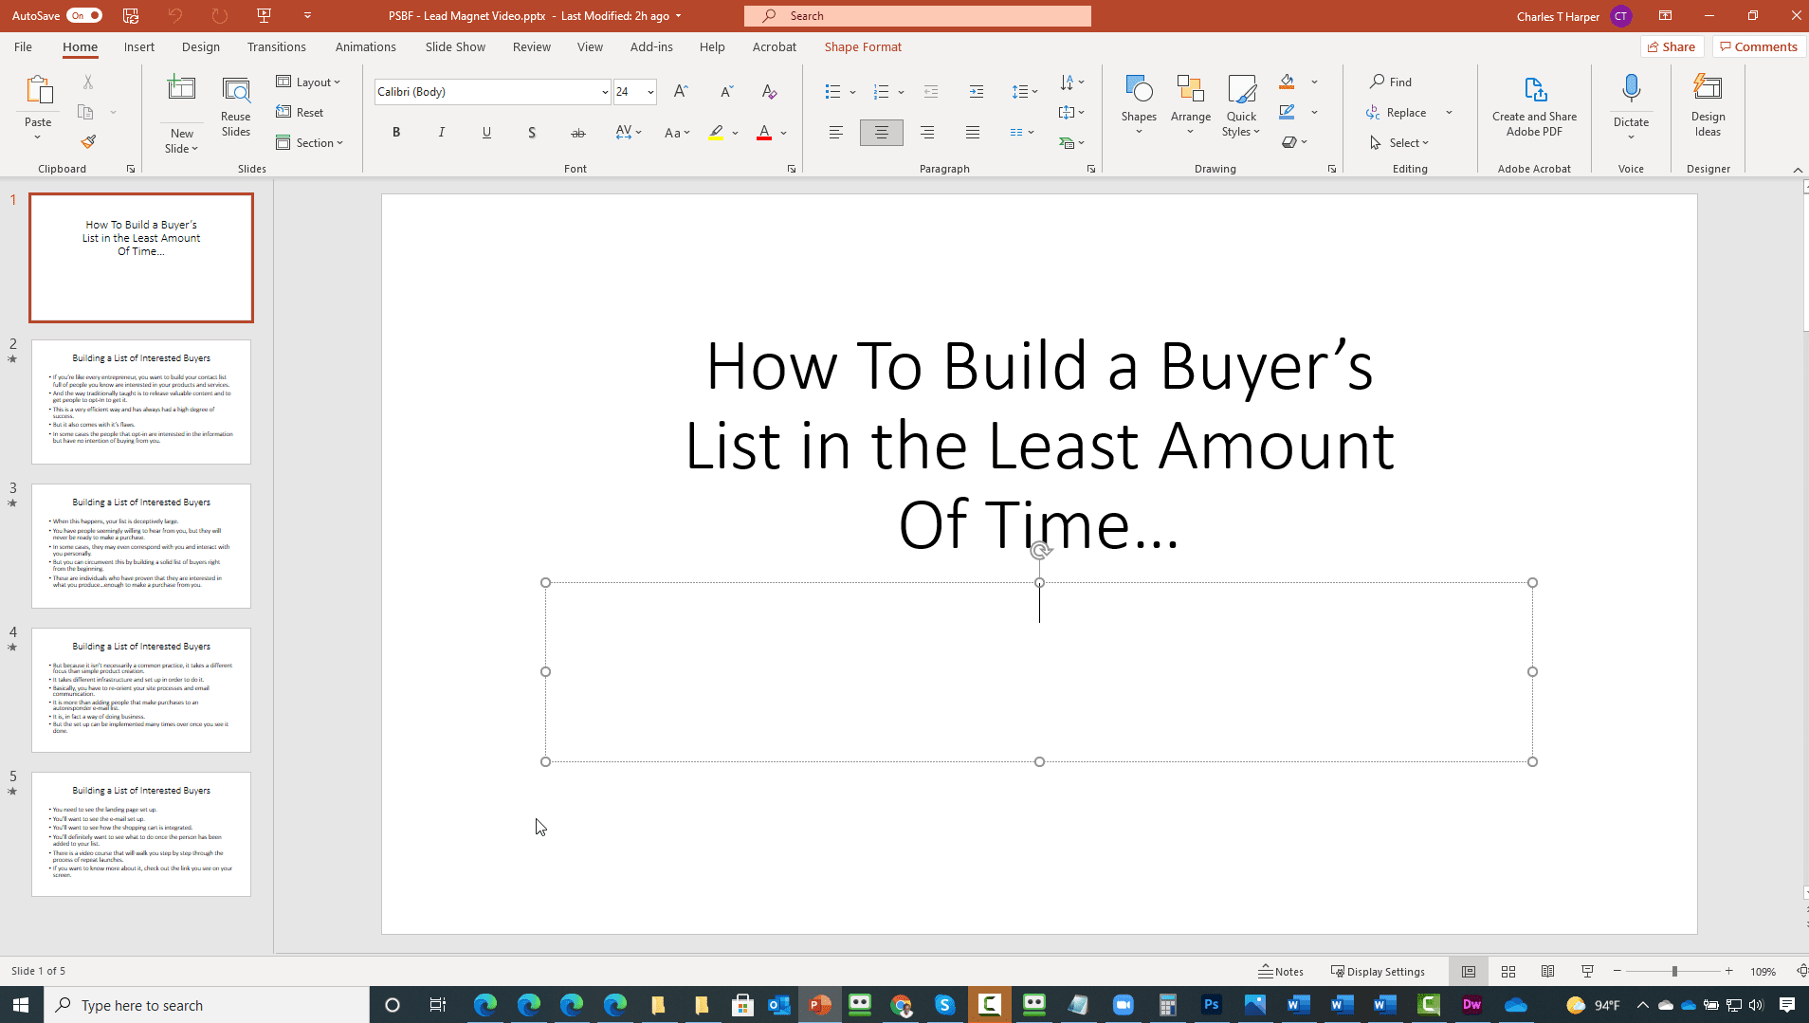Apply text shadow formatting

(532, 133)
